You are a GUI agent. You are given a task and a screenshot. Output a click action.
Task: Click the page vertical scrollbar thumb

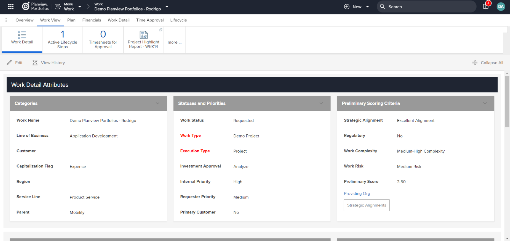[507, 102]
